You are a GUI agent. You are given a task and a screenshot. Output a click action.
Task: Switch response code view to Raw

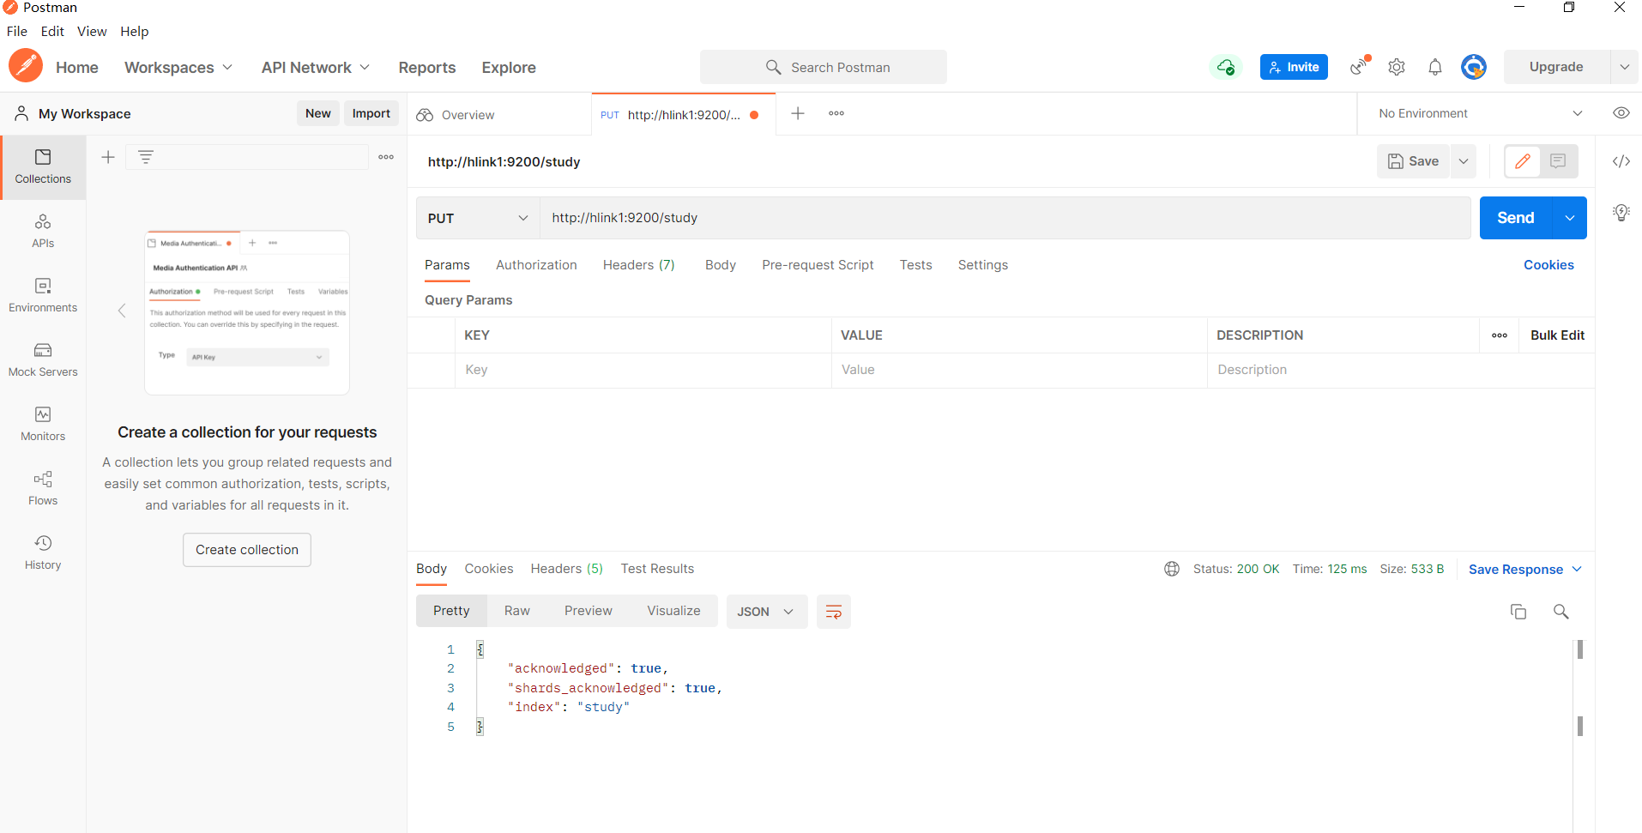pos(516,610)
